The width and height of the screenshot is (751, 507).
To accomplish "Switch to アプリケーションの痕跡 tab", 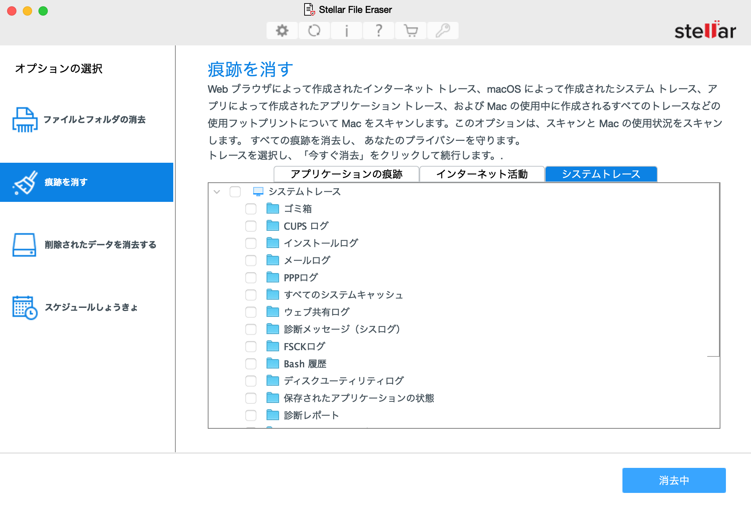I will tap(346, 174).
